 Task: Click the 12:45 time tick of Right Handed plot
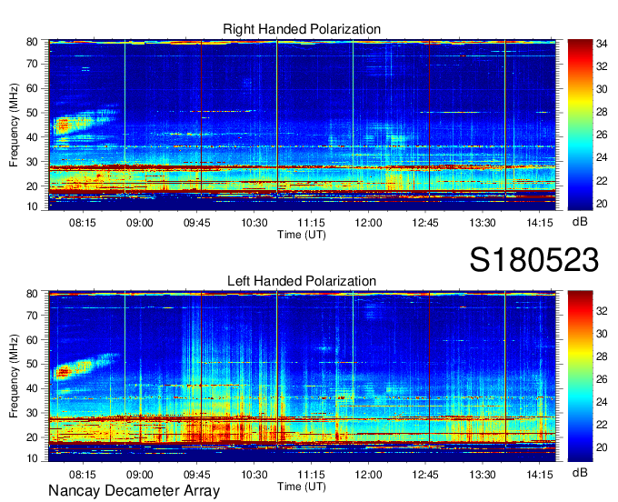[425, 223]
